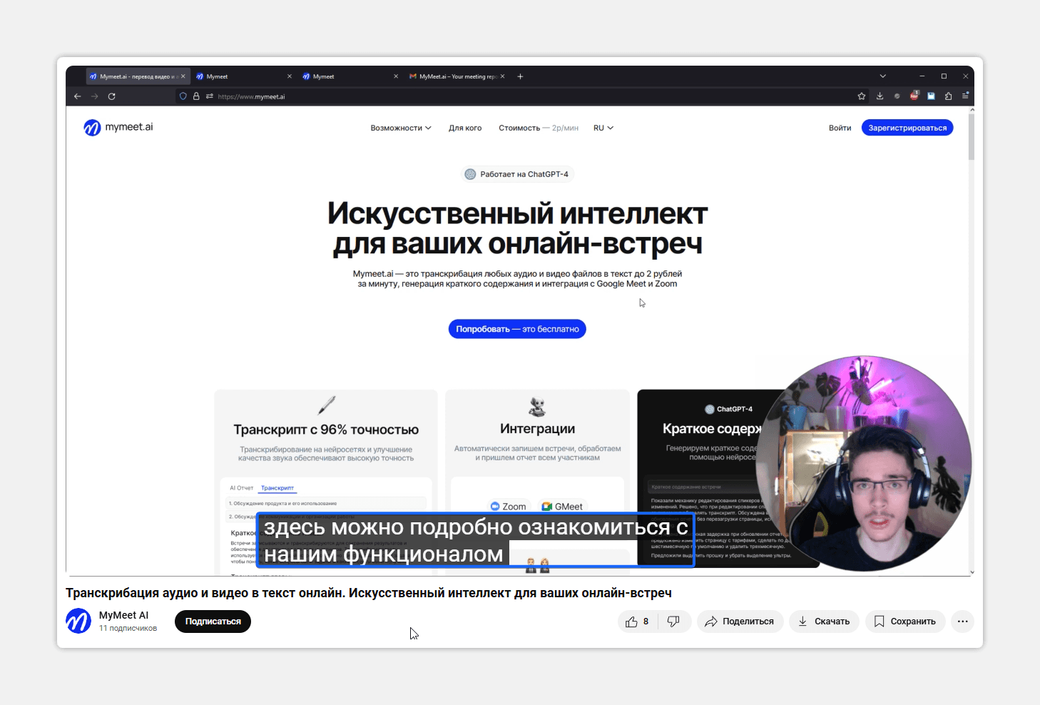The image size is (1040, 705).
Task: Open the RU language selector
Action: [603, 128]
